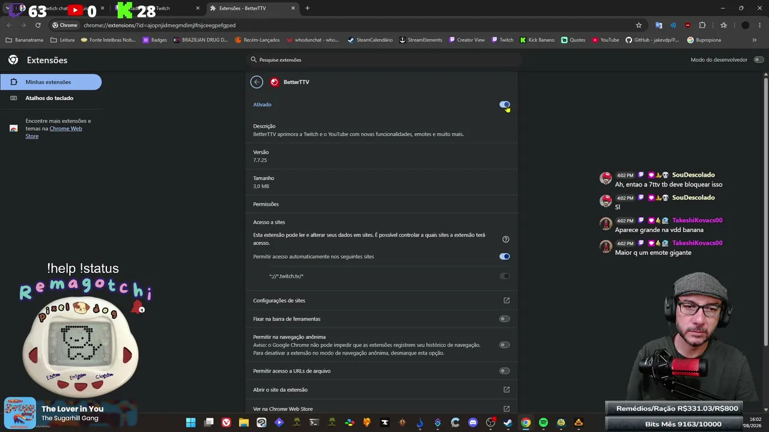Screen dimensions: 769x432
Task: Open the SteamCalendário bookmark
Action: 370,40
